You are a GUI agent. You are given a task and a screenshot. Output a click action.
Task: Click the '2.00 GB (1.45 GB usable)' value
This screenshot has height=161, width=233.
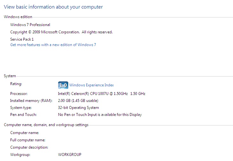78,101
